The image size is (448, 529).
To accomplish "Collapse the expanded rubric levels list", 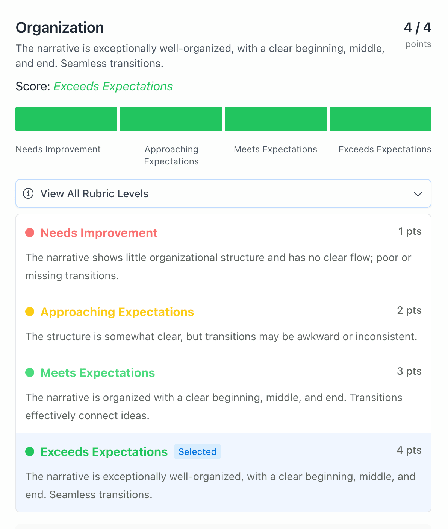I will coord(223,193).
